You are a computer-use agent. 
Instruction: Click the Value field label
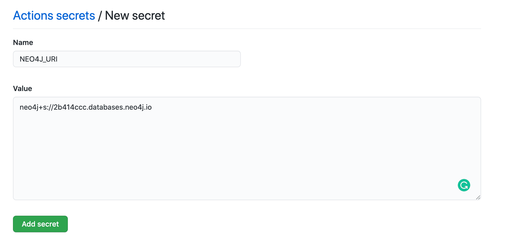(x=23, y=88)
